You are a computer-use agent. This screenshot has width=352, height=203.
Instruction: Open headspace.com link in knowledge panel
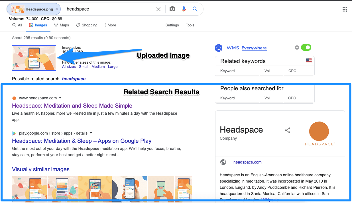coord(247,162)
